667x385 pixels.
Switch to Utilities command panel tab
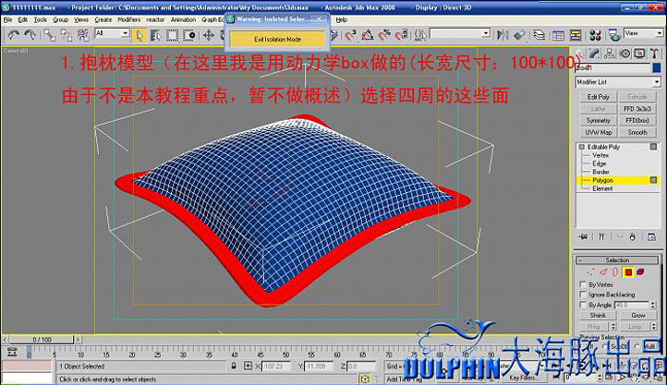(x=654, y=54)
